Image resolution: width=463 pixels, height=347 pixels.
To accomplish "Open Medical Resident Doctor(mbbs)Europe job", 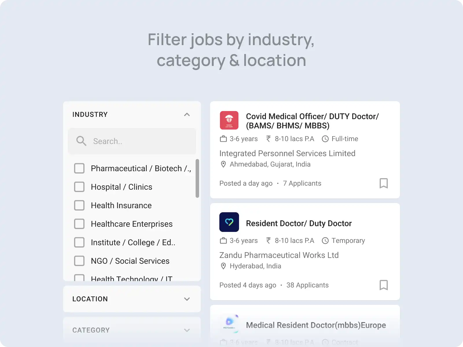I will [x=316, y=325].
